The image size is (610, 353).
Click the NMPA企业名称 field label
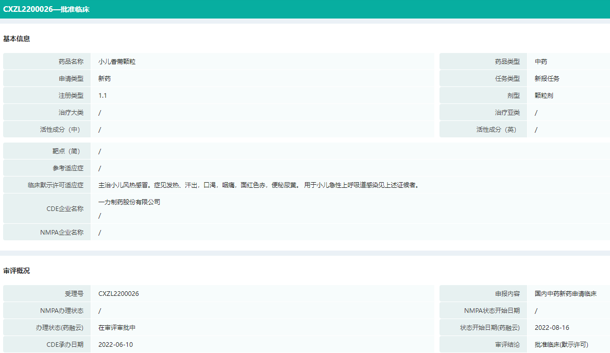click(x=62, y=233)
